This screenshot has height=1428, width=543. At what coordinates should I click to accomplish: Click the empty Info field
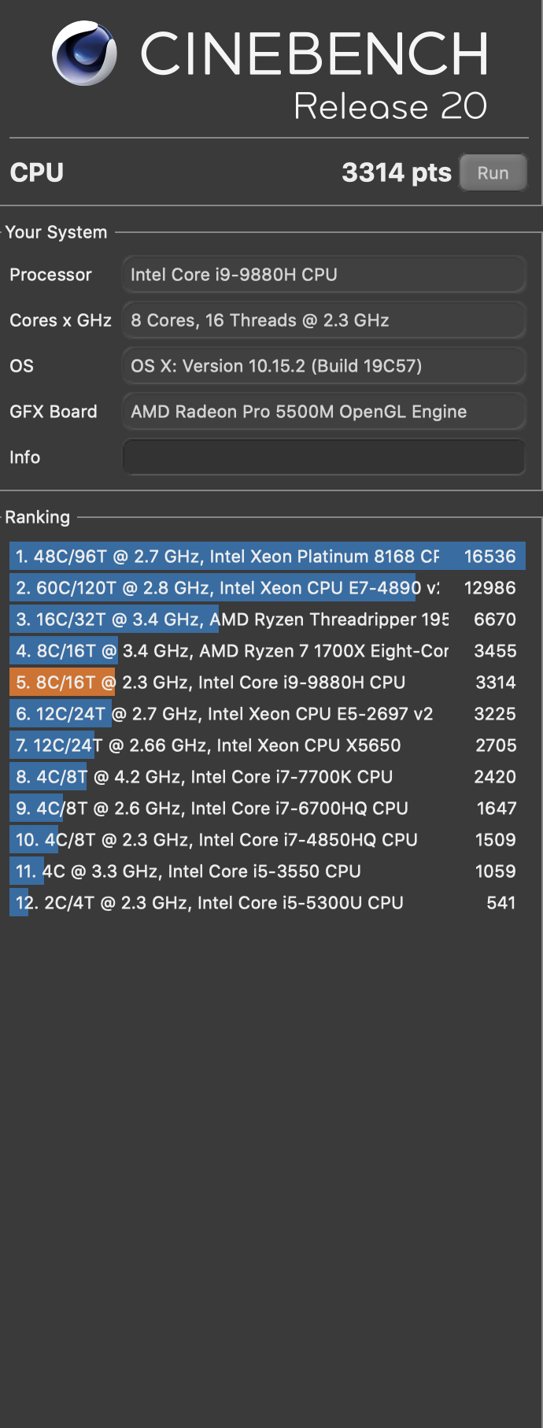click(323, 457)
